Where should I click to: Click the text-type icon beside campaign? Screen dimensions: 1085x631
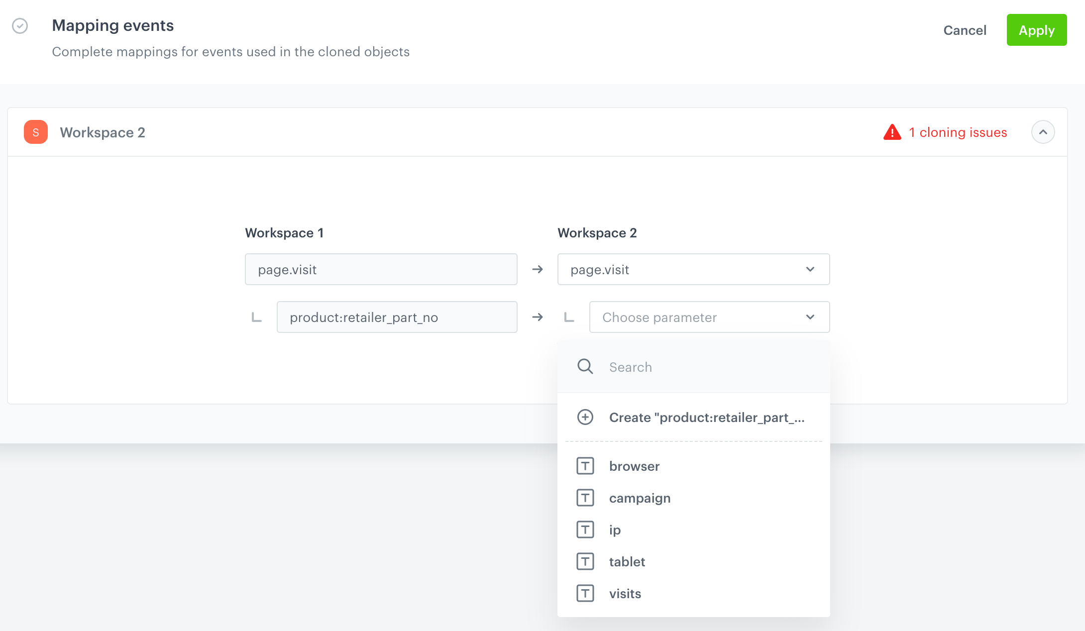[585, 498]
